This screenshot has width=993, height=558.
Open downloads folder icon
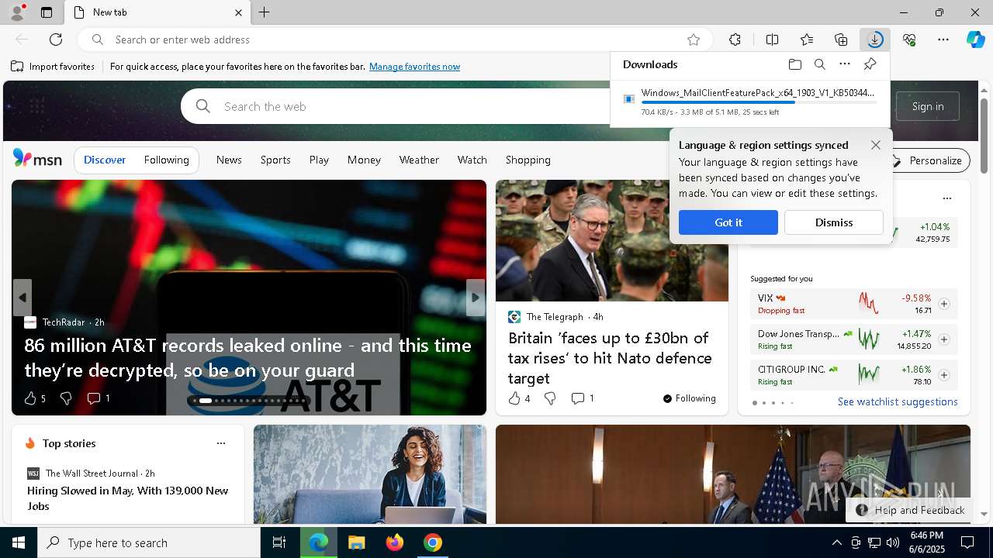[x=795, y=64]
